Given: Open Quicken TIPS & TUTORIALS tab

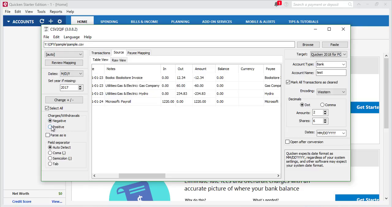Looking at the screenshot, I should pyautogui.click(x=303, y=22).
